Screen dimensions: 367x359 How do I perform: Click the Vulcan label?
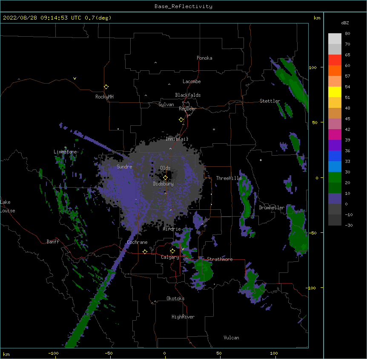click(231, 338)
